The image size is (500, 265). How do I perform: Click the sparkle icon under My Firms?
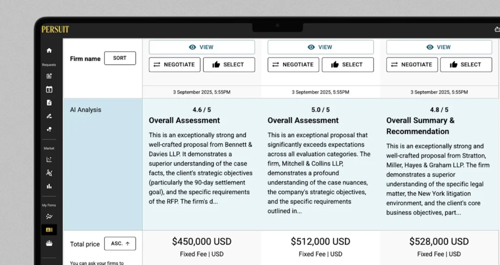[49, 216]
